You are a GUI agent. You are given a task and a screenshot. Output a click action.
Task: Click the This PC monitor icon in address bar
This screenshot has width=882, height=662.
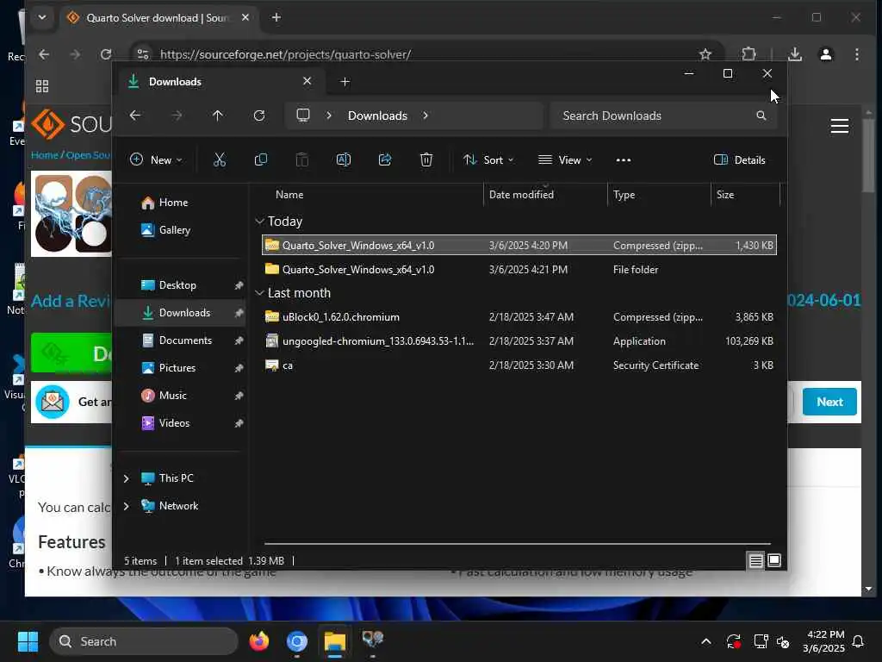point(303,116)
